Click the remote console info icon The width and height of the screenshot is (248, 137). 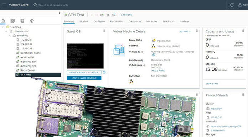coord(104,72)
